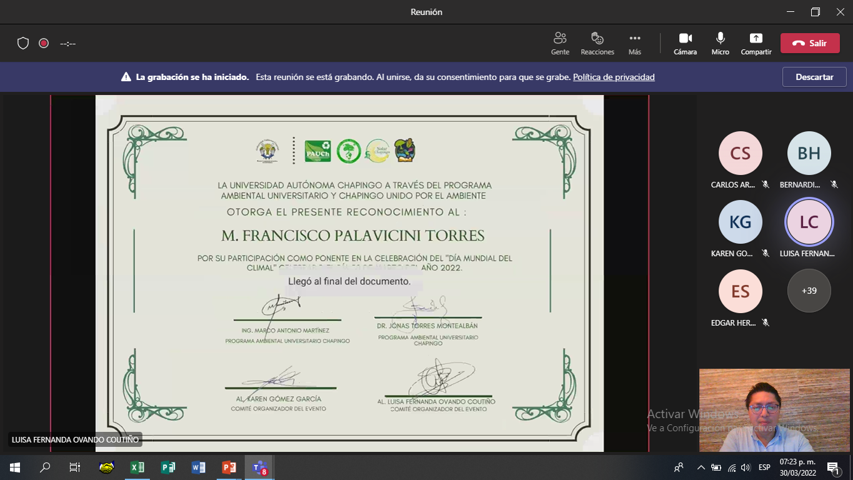Click the shared certificate presentation

[x=349, y=273]
